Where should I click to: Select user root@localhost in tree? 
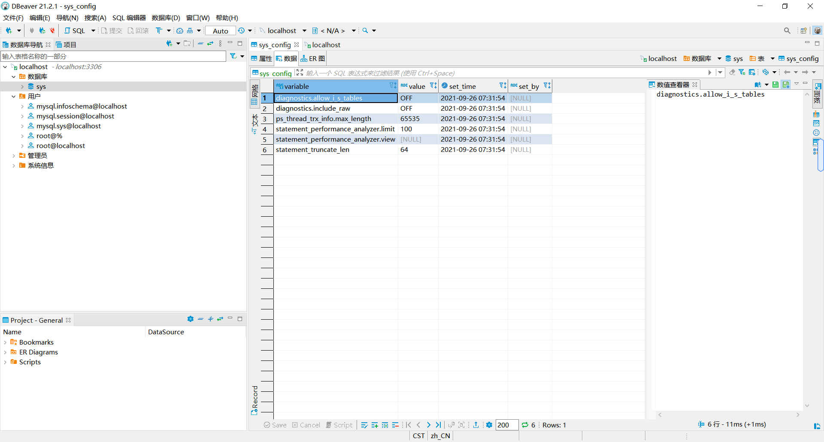[61, 145]
